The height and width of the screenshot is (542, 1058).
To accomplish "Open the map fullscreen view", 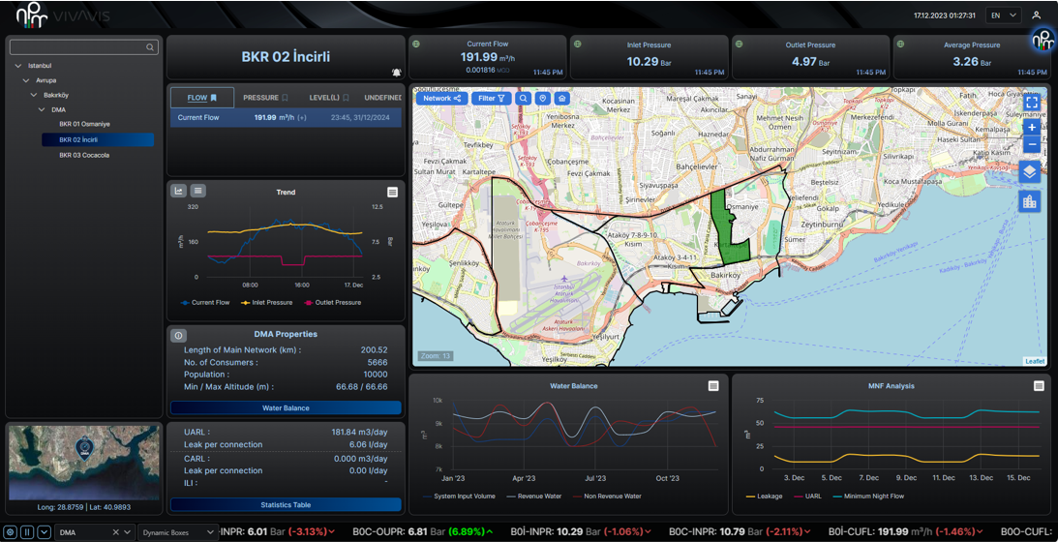I will (1032, 102).
